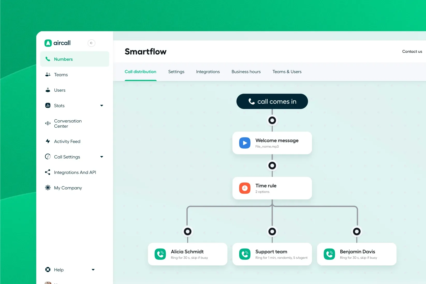Image resolution: width=426 pixels, height=284 pixels.
Task: Click 'Ring for 1 min, randomly, 5 s/agent' text
Action: point(281,258)
